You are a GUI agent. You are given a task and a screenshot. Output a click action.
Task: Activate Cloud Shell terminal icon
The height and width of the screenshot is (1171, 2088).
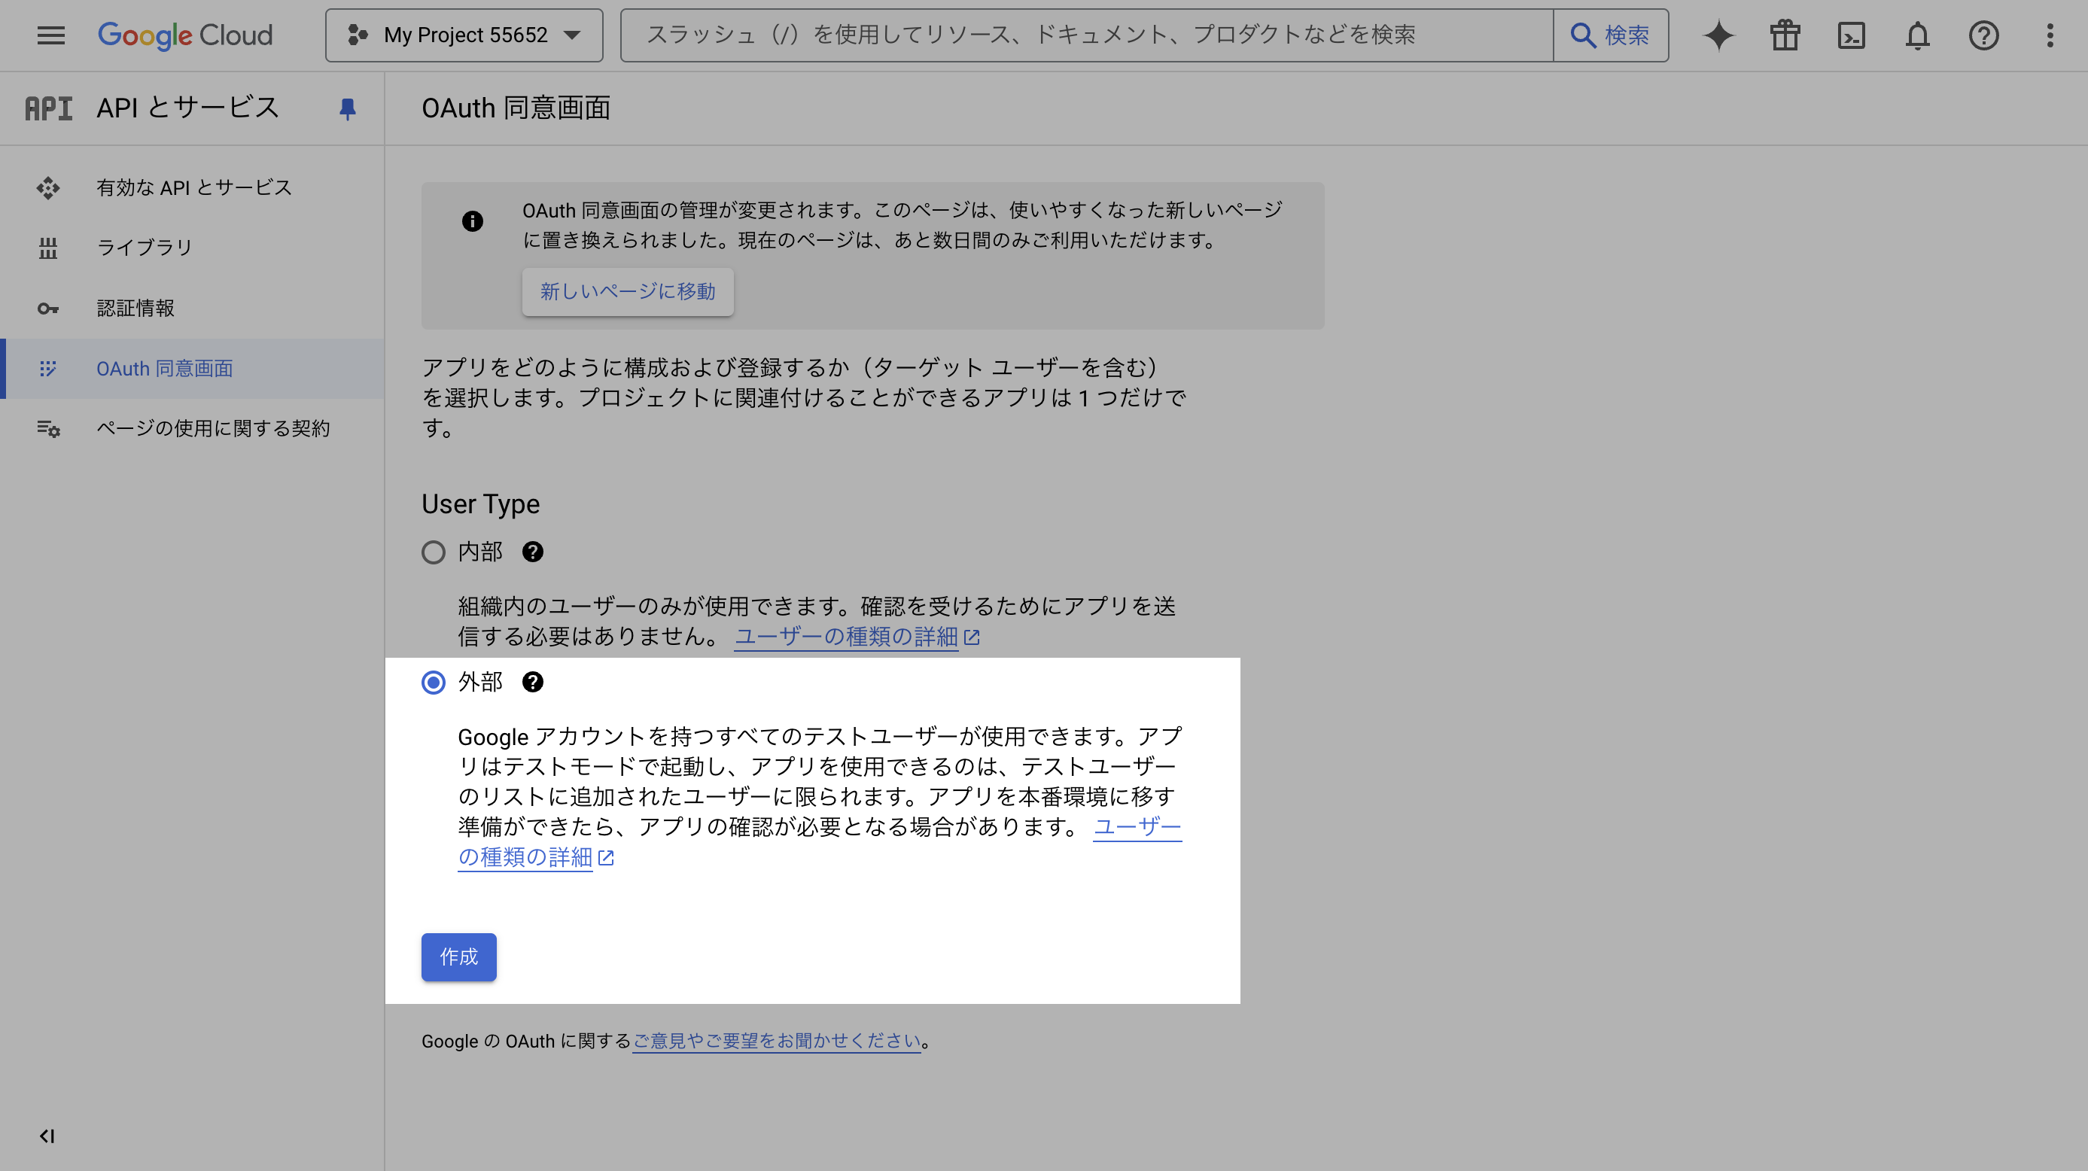(x=1852, y=35)
